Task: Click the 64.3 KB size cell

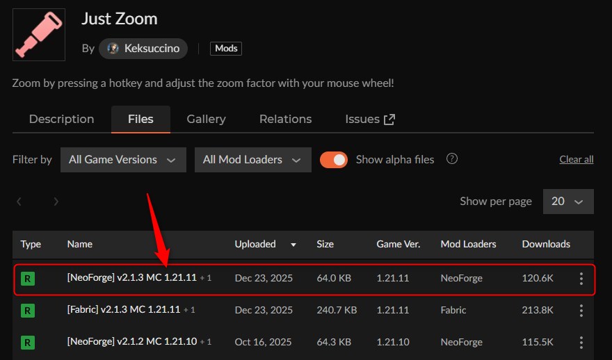Action: 334,342
